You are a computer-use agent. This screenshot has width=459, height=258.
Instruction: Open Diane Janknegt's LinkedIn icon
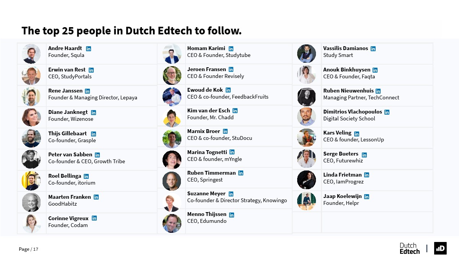pyautogui.click(x=93, y=113)
